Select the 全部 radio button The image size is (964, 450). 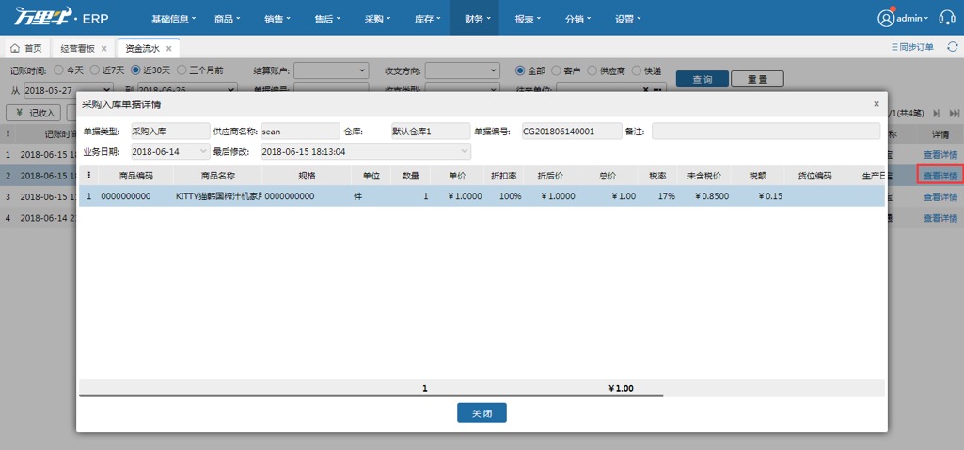[520, 70]
